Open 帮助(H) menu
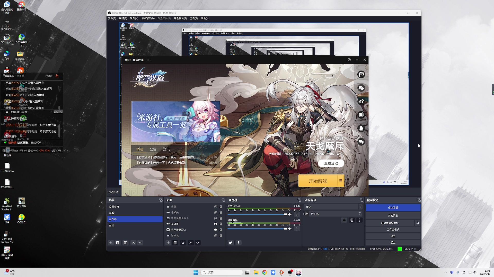The height and width of the screenshot is (277, 494). (205, 18)
